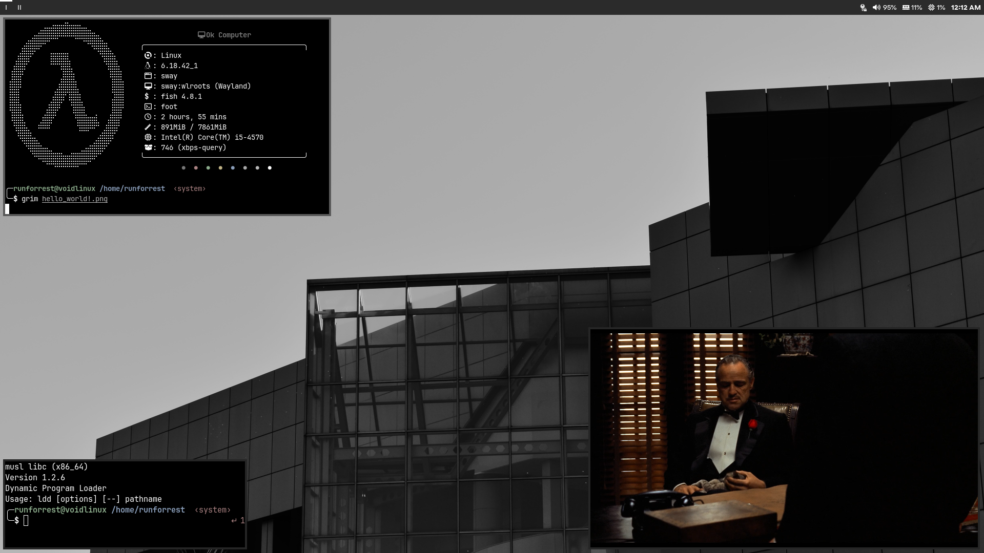Click the terminal prompt icon beside 'foot'
The width and height of the screenshot is (984, 553).
coord(148,107)
